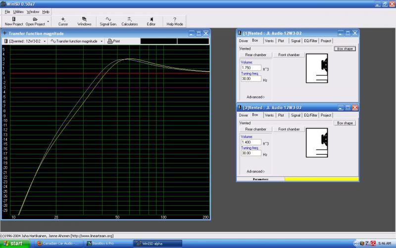This screenshot has height=248, width=396.
Task: Open the Calculators tool
Action: point(130,19)
